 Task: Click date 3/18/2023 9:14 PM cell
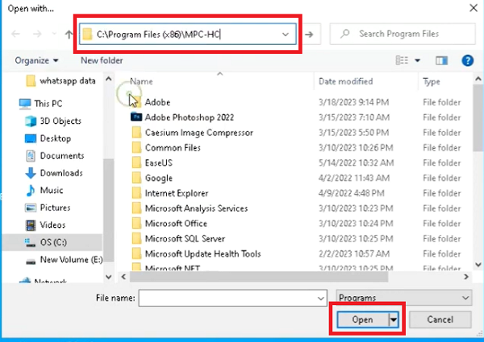coord(353,102)
